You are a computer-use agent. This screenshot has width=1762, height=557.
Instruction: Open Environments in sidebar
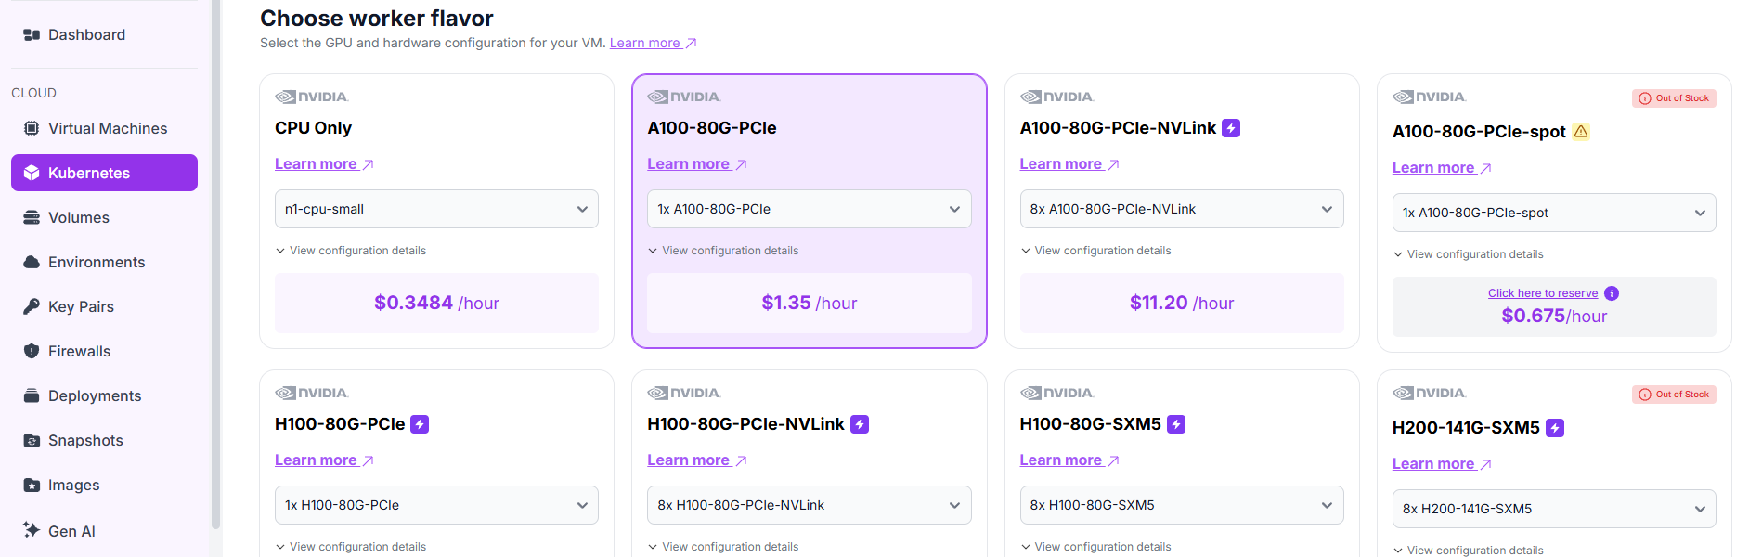tap(104, 262)
